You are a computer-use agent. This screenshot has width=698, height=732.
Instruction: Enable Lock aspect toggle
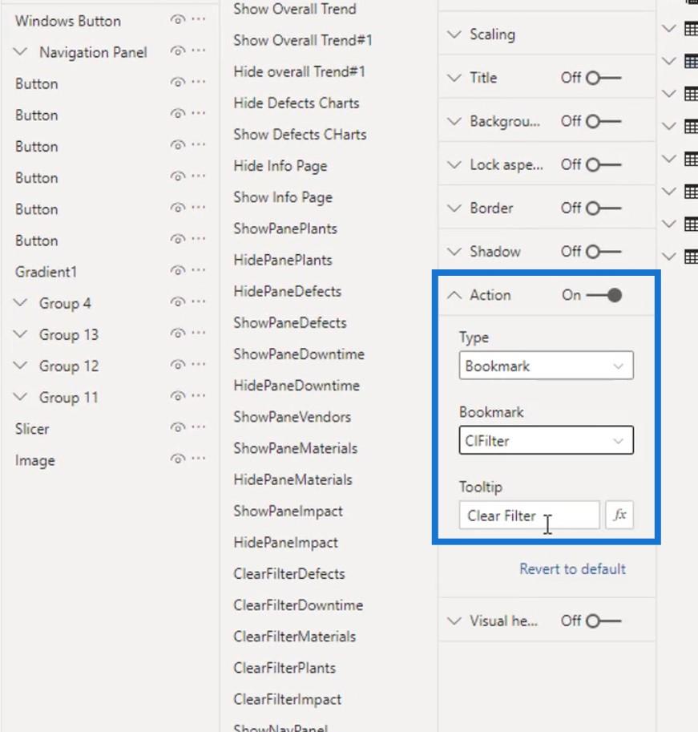603,165
